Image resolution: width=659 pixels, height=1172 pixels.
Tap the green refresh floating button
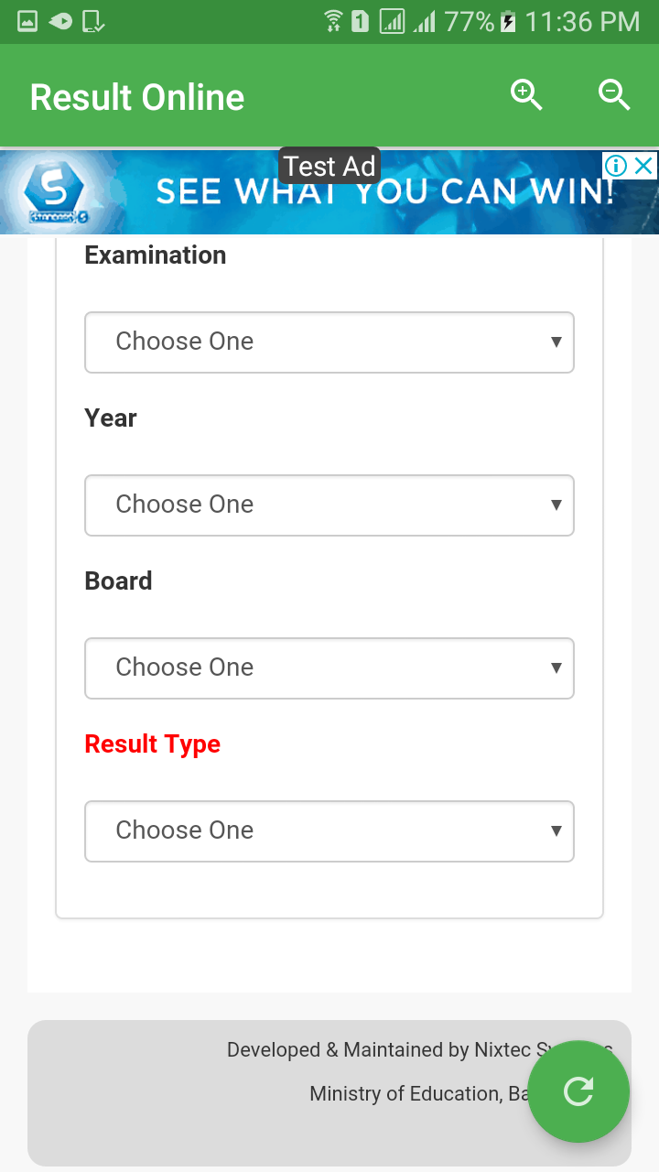point(578,1091)
